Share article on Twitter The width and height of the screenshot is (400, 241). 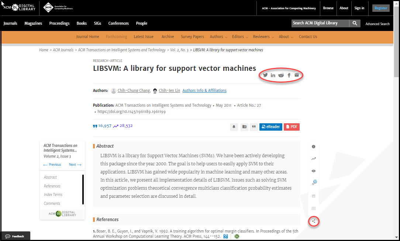(265, 75)
